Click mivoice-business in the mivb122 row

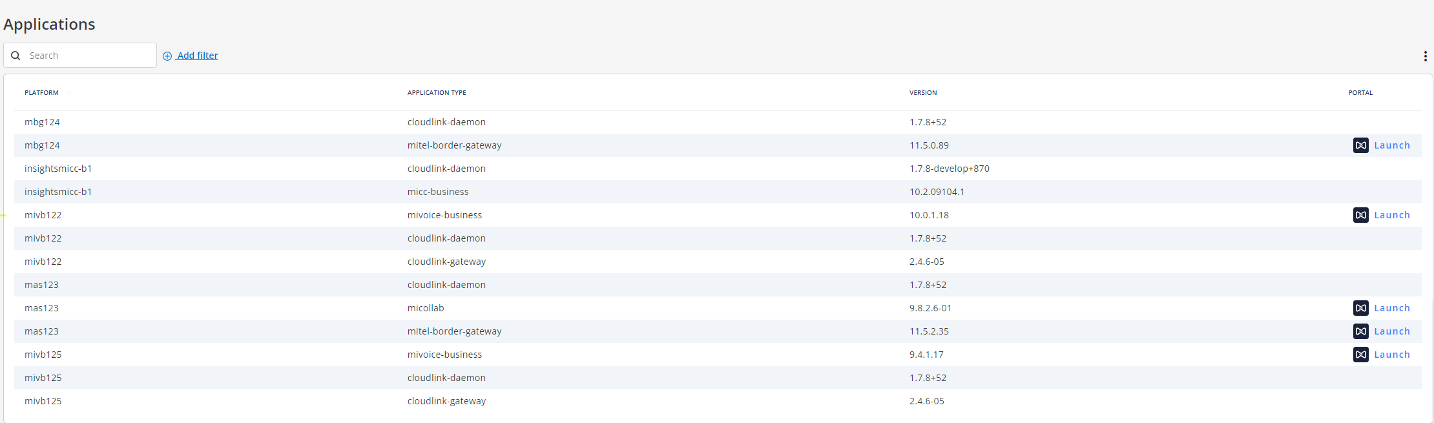(x=444, y=215)
